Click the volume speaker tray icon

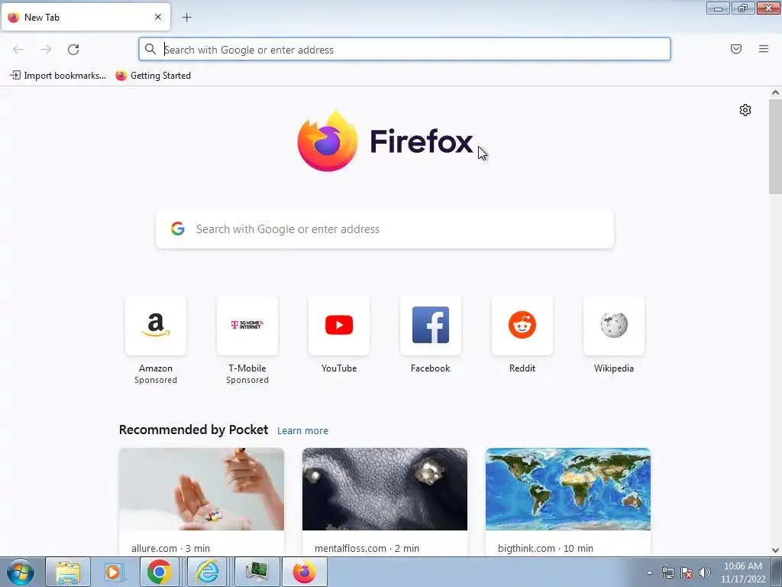click(x=705, y=572)
